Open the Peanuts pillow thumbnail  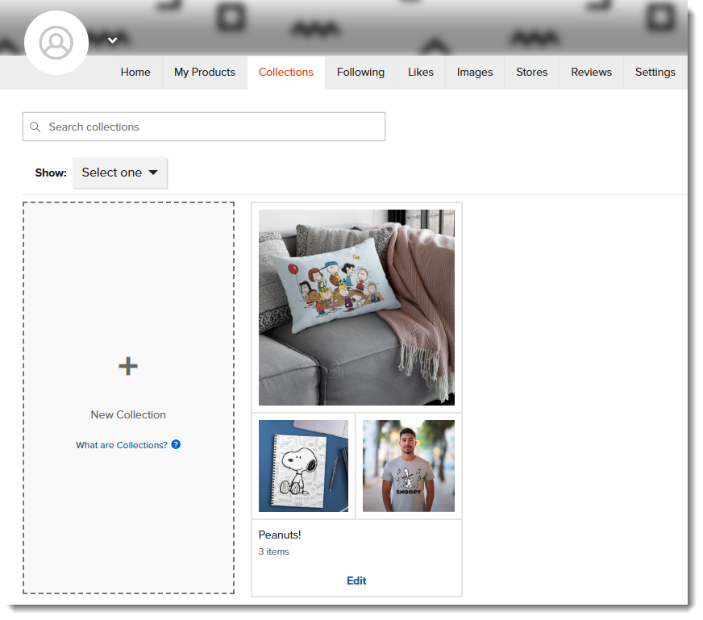coord(356,307)
